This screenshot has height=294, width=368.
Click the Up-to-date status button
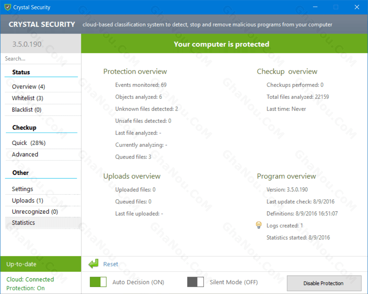(x=41, y=264)
